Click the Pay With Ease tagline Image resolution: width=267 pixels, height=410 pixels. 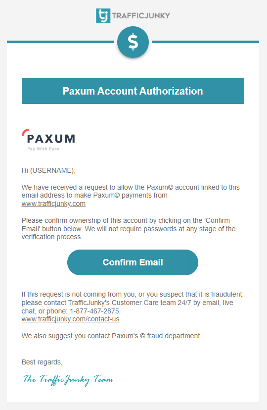(x=44, y=149)
